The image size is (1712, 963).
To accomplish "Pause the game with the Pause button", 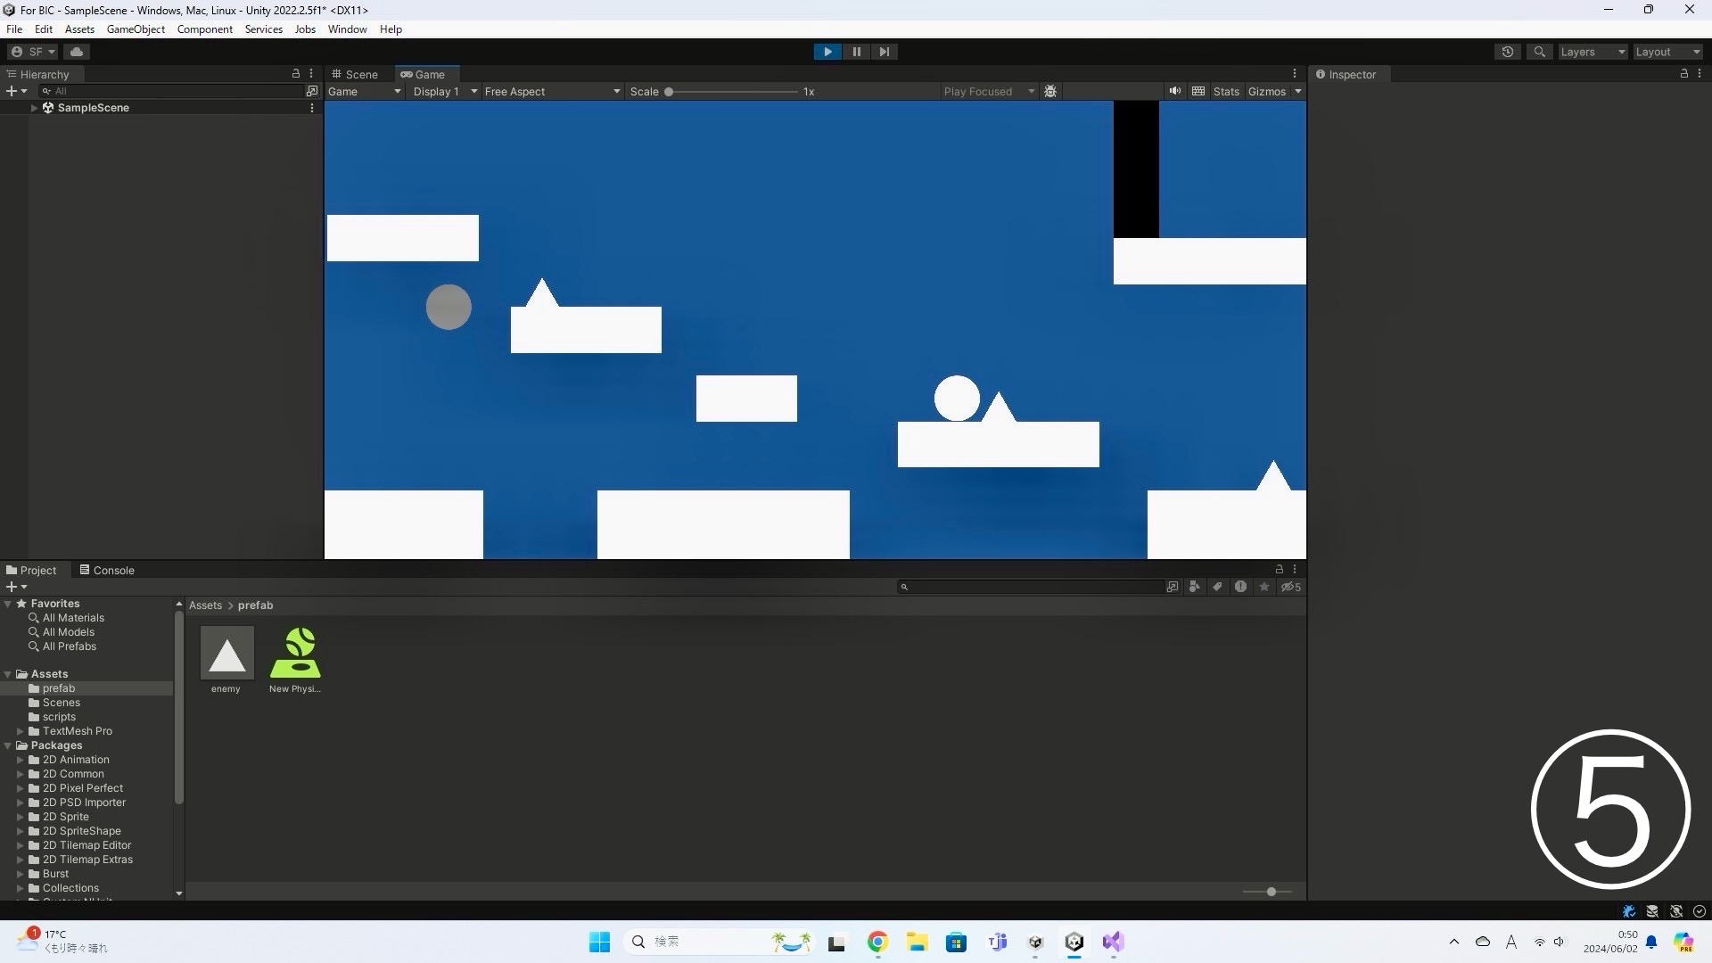I will pos(856,52).
